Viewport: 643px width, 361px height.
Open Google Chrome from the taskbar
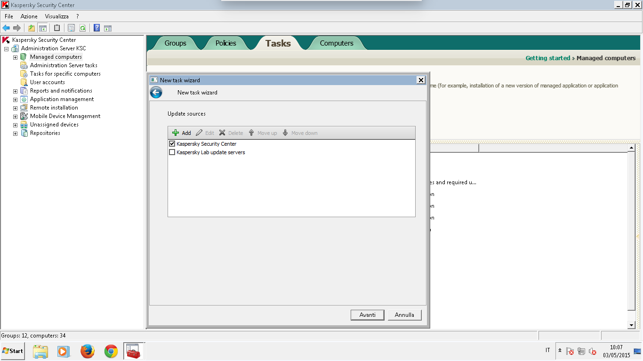click(111, 351)
